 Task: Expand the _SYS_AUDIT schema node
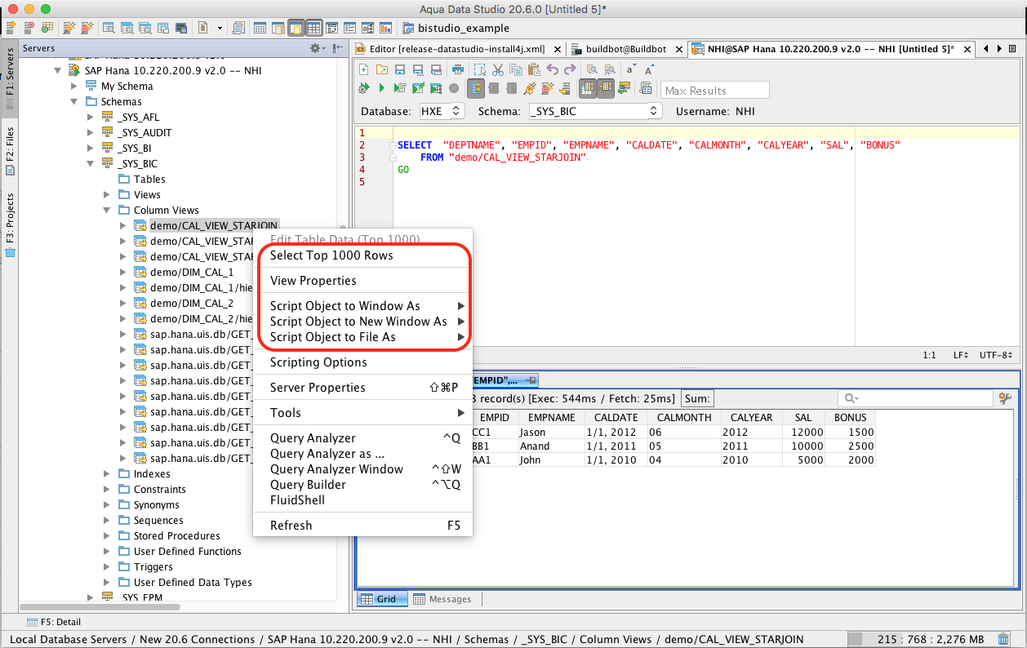(x=91, y=133)
